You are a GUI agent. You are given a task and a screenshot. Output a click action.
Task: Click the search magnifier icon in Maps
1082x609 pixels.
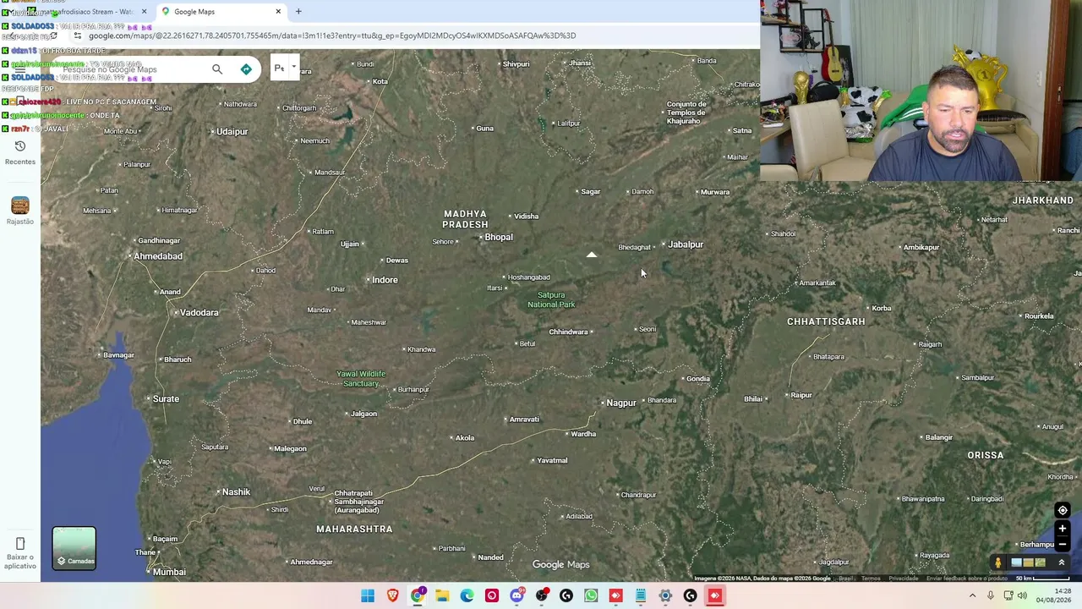[217, 69]
